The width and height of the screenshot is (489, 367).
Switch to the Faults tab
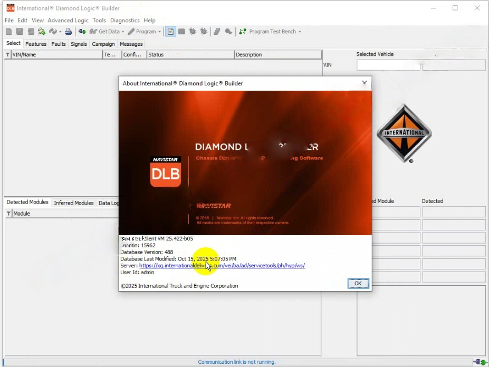(59, 44)
